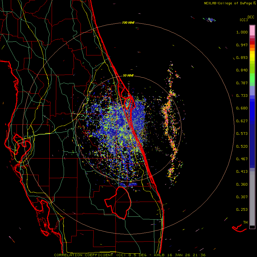Click the 0.787 color scale value

click(242, 83)
